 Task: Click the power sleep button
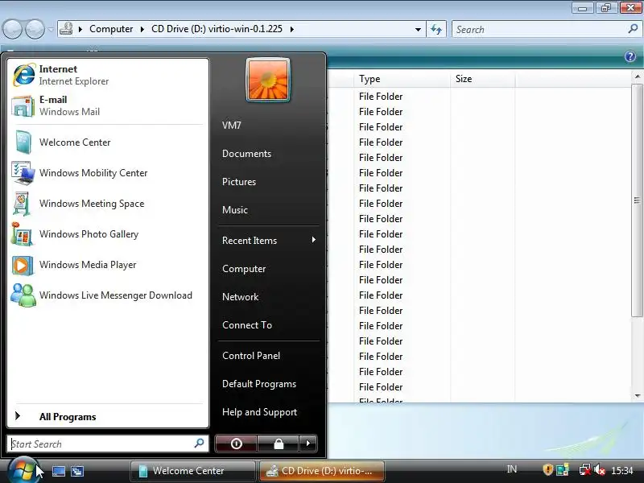[236, 444]
